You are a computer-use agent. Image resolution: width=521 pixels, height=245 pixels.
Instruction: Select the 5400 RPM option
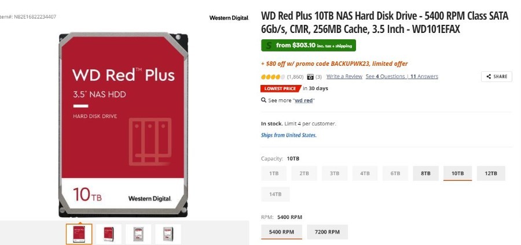click(x=281, y=232)
